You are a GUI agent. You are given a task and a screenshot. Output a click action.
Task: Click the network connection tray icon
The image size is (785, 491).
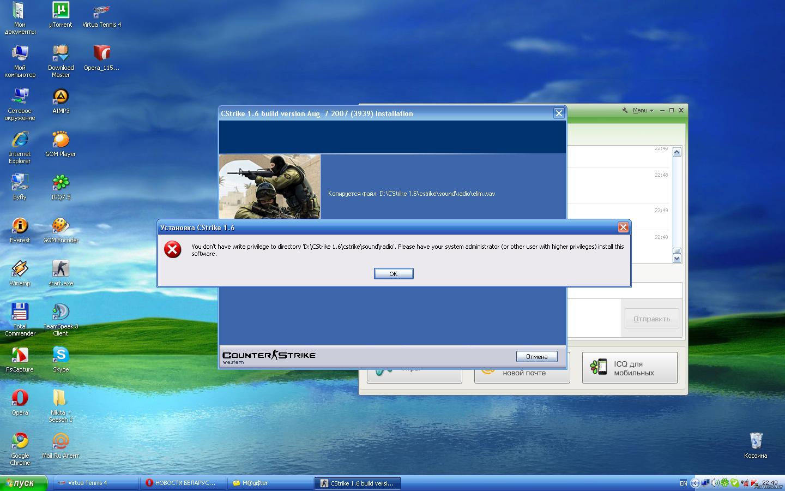tap(705, 483)
